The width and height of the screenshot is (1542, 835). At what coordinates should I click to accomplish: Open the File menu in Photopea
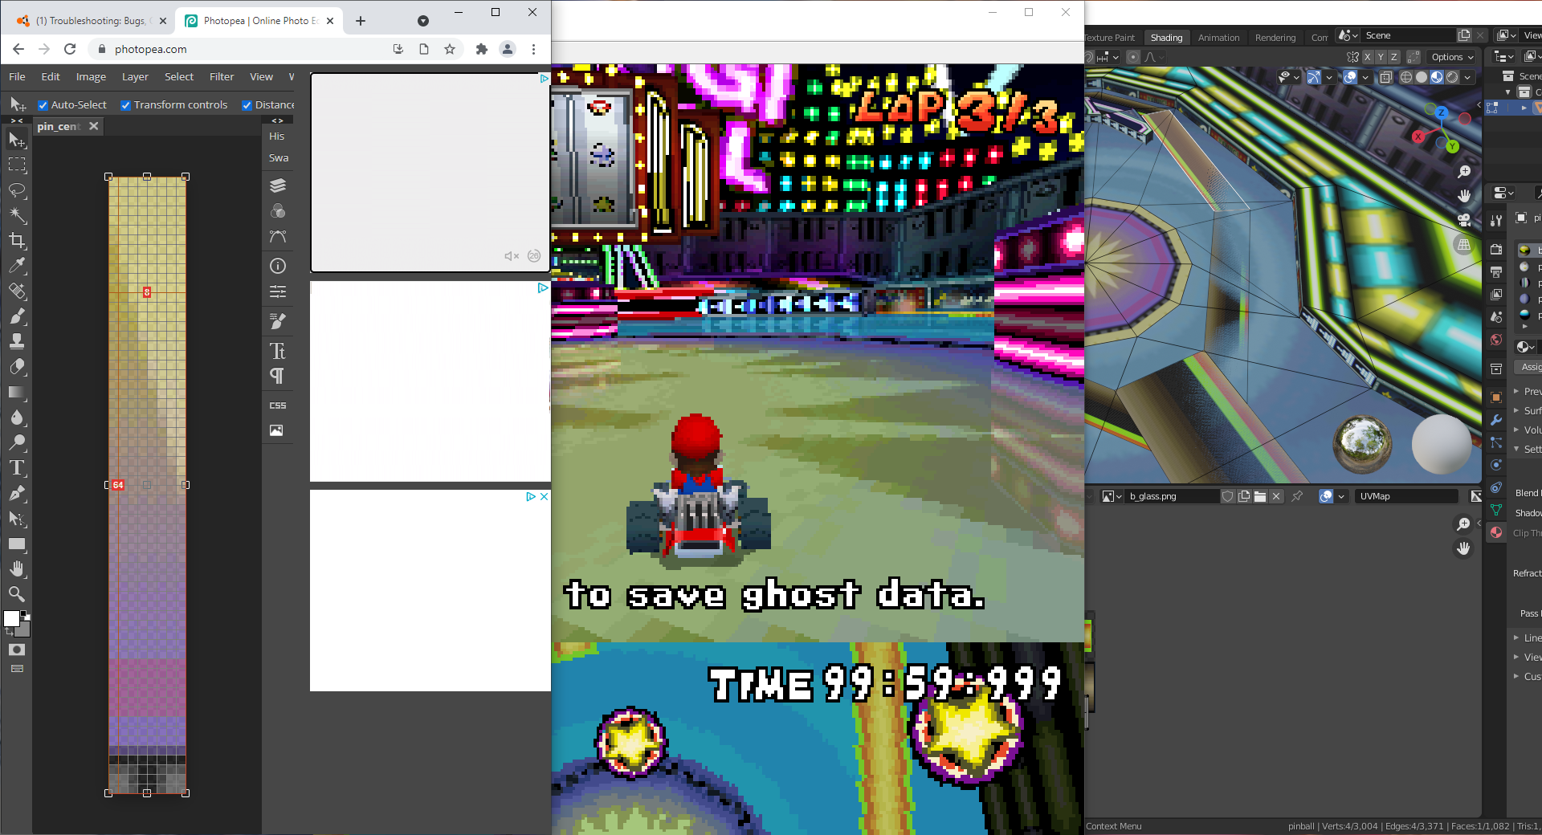coord(17,77)
